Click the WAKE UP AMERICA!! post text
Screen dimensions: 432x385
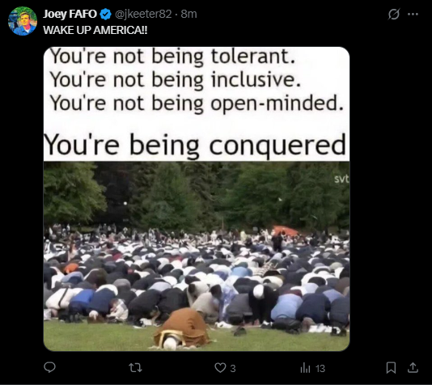(95, 30)
